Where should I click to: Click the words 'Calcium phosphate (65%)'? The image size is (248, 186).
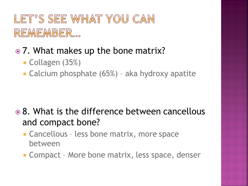pyautogui.click(x=73, y=74)
